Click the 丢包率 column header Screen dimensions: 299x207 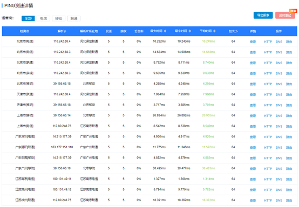(x=139, y=31)
